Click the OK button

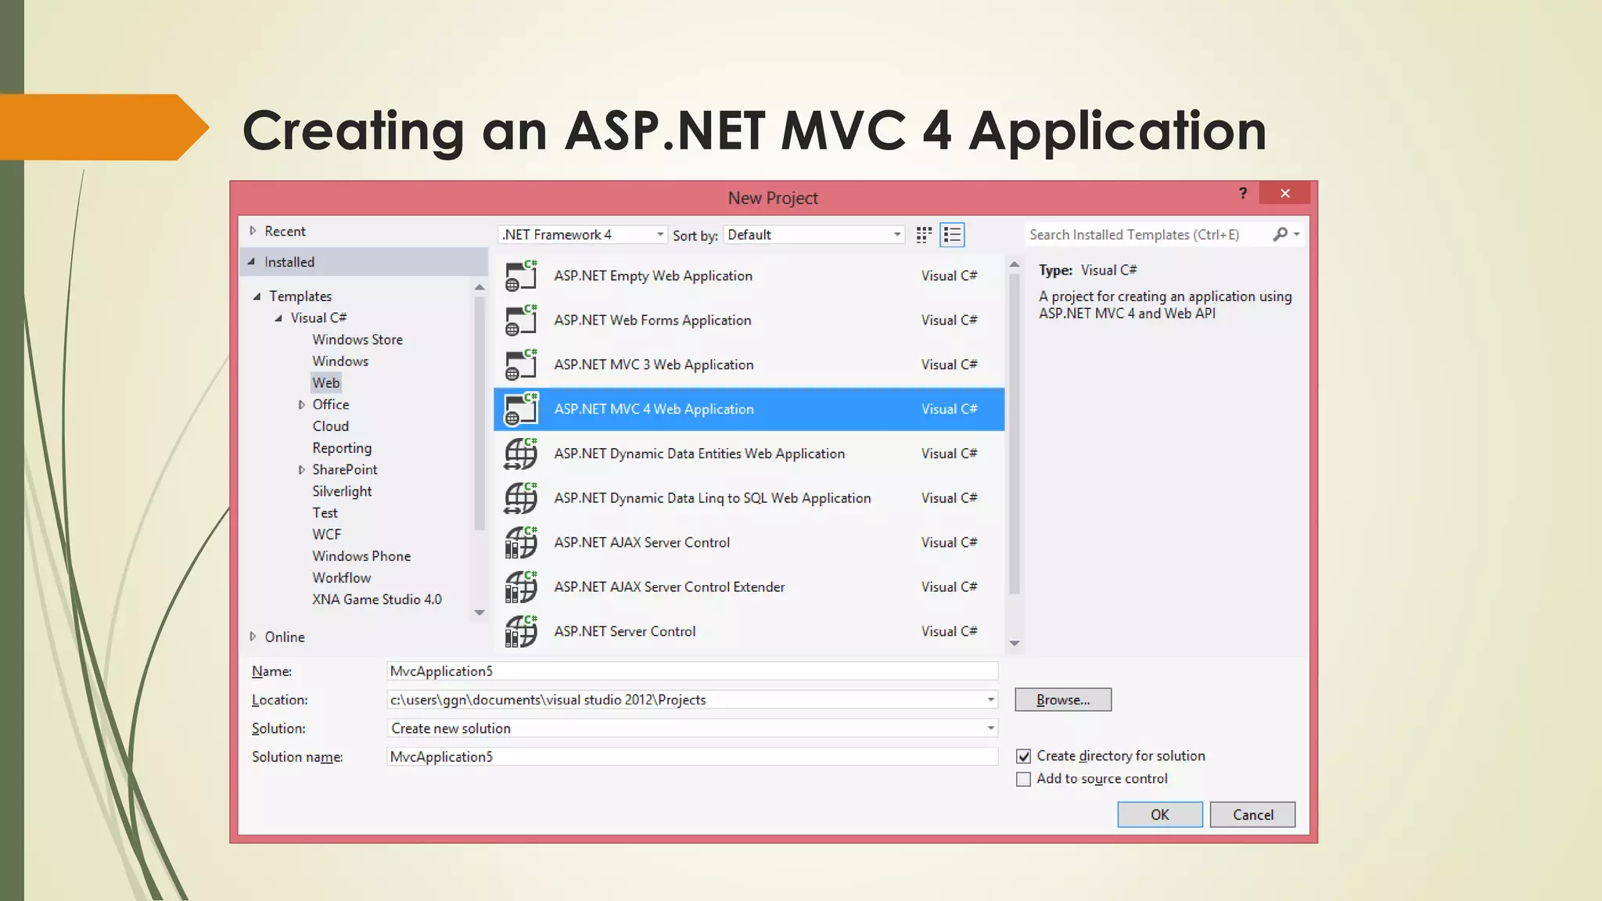(1160, 815)
